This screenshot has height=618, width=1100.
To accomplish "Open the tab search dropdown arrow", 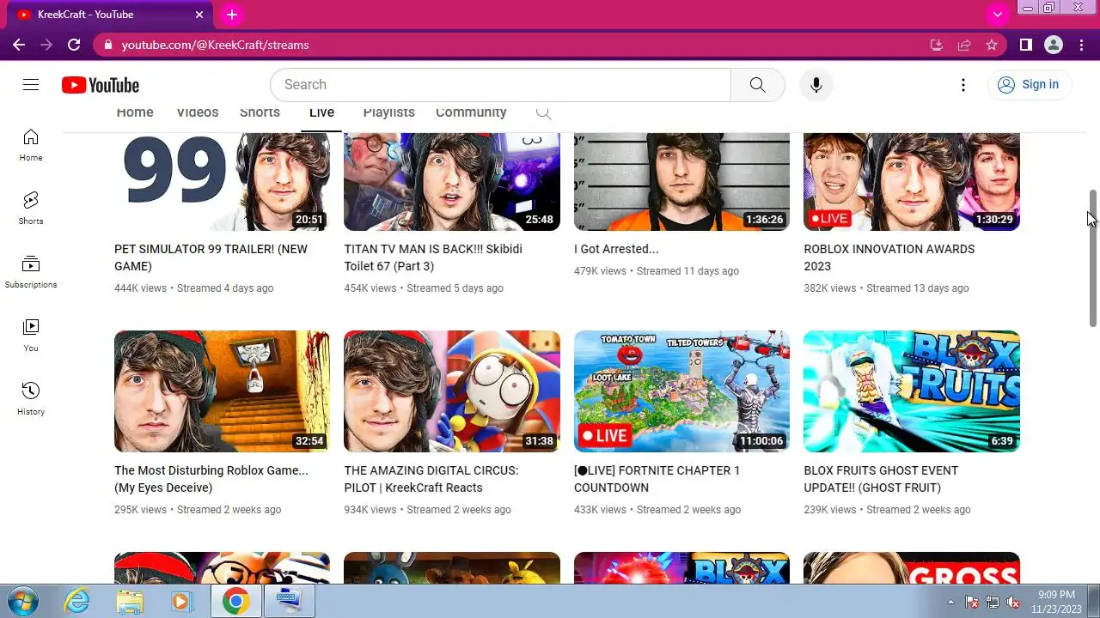I will tap(997, 15).
